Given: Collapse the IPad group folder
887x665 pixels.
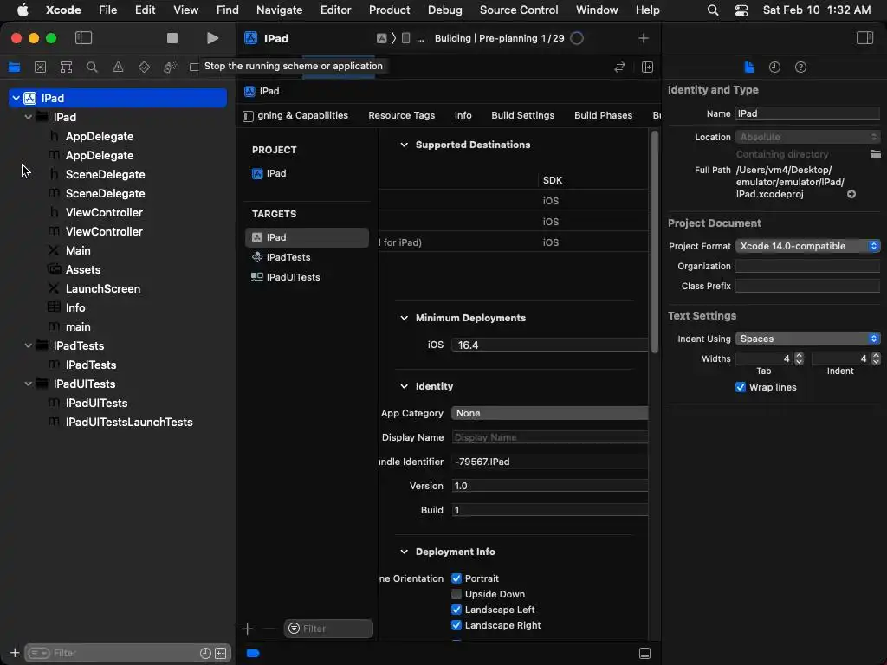Looking at the screenshot, I should point(28,117).
